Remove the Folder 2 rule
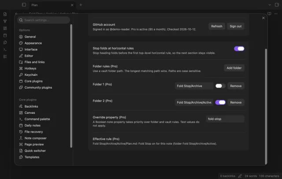 click(x=236, y=102)
